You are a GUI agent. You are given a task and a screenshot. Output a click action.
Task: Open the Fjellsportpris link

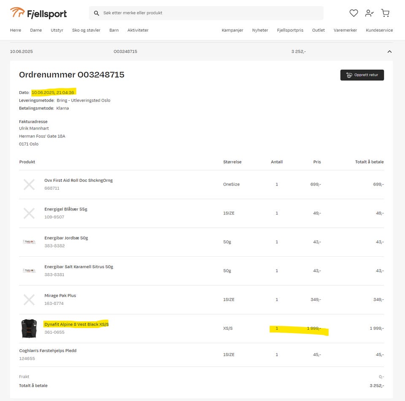click(290, 30)
